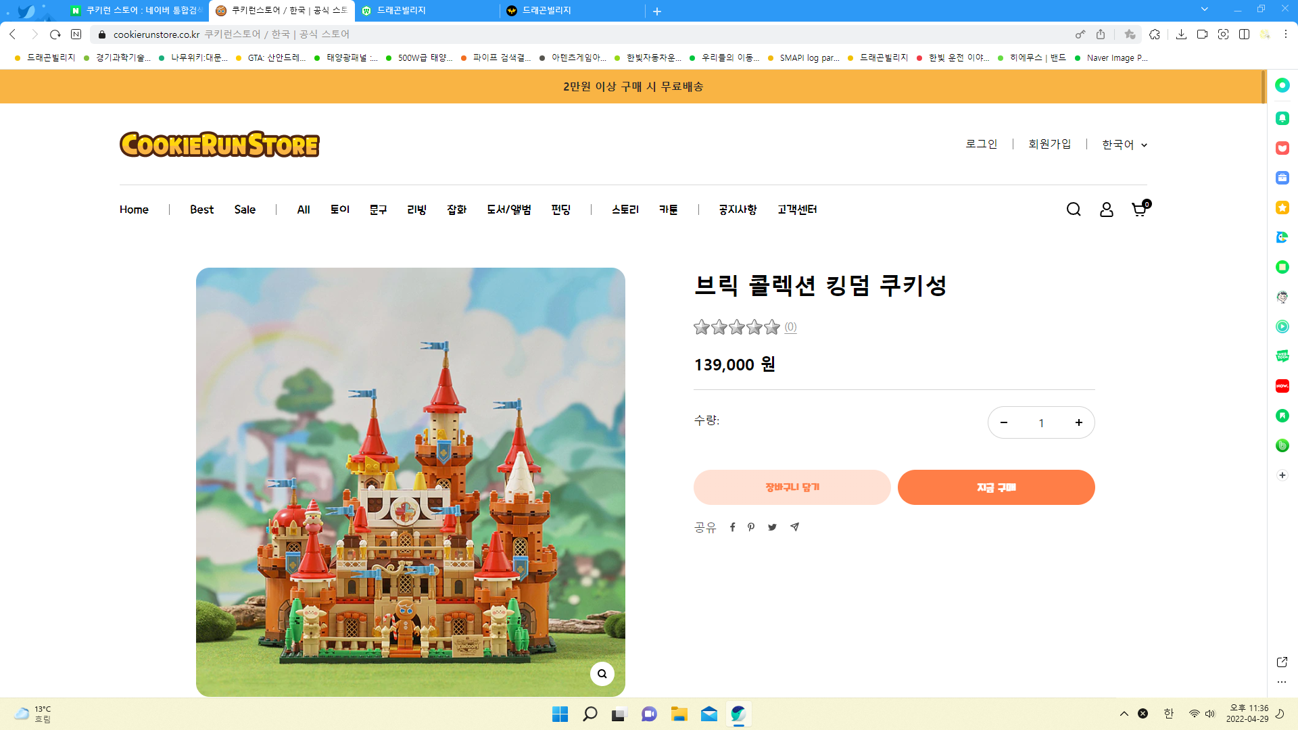The height and width of the screenshot is (730, 1298).
Task: Open Windows taskbar search
Action: pyautogui.click(x=590, y=714)
